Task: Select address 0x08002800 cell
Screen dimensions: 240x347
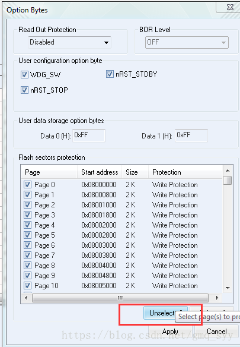Action: (99, 235)
